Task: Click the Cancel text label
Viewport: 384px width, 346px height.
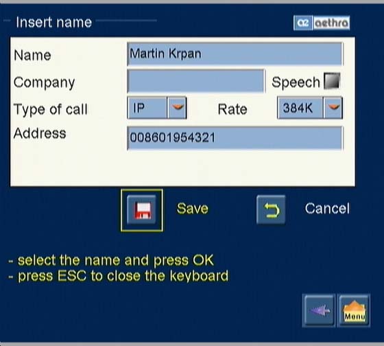Action: coord(327,209)
